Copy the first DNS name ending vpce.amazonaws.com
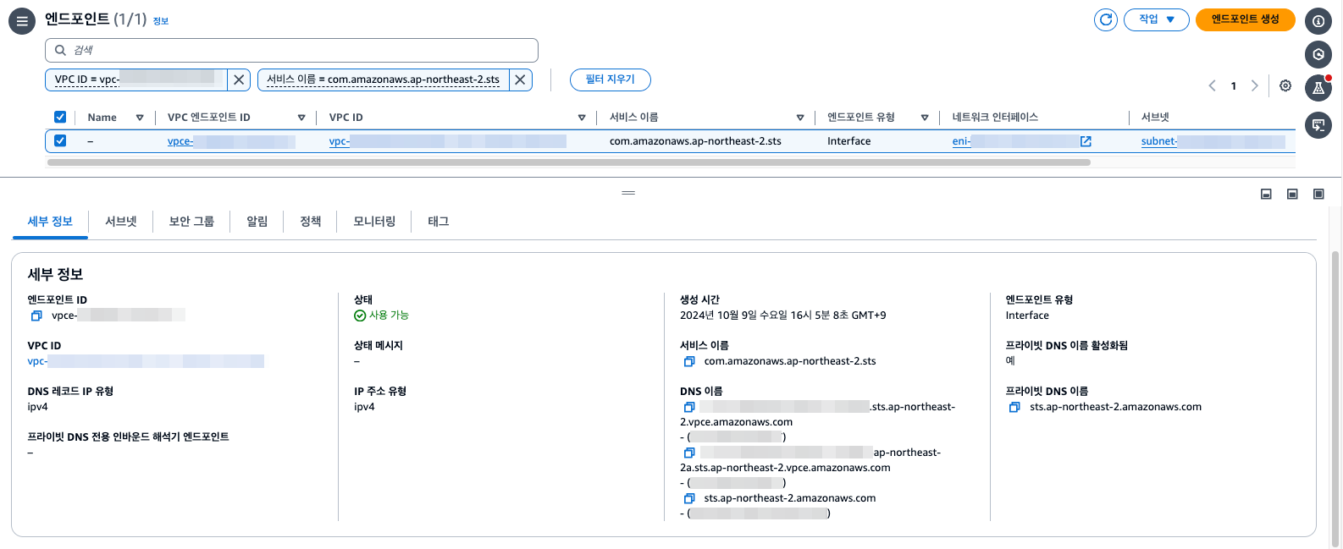Image resolution: width=1343 pixels, height=549 pixels. (x=689, y=407)
